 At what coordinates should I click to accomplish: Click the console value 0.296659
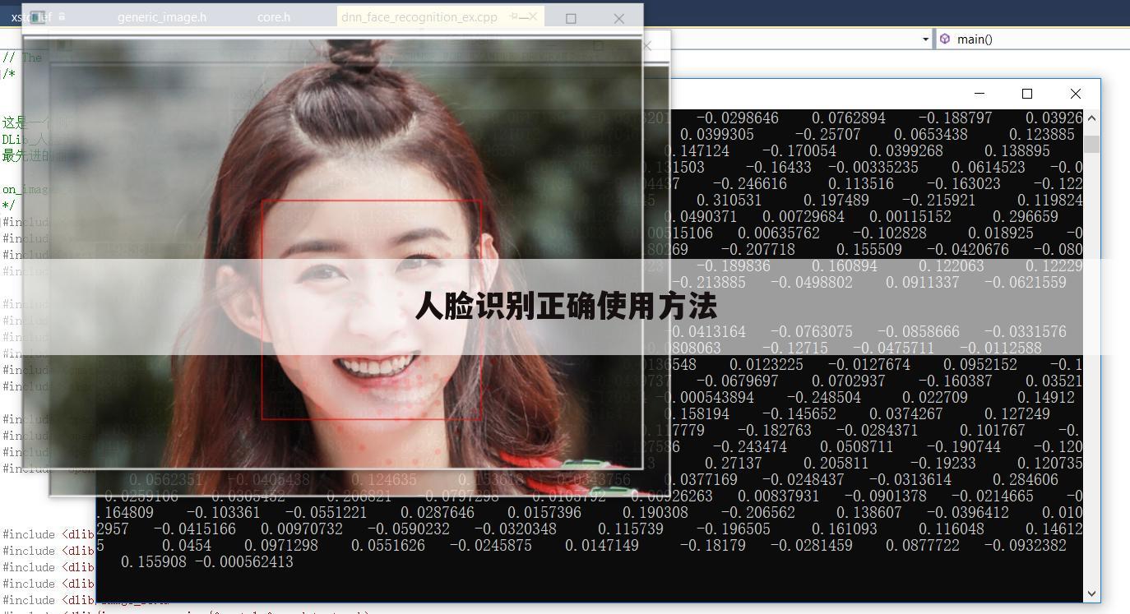click(x=1025, y=217)
